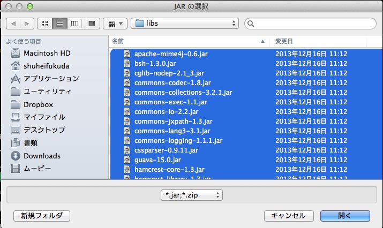This screenshot has height=228, width=383.
Task: Click the jar icon of commons-io-2.2.jar
Action: tap(127, 111)
